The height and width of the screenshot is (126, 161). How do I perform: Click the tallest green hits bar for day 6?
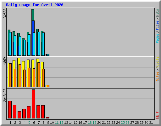click(33, 15)
